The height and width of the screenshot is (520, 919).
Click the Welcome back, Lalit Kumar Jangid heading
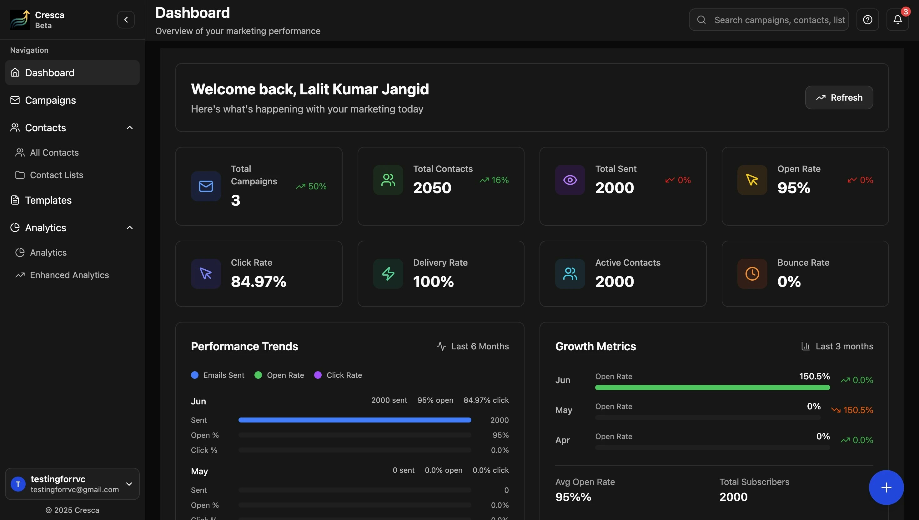pos(310,89)
